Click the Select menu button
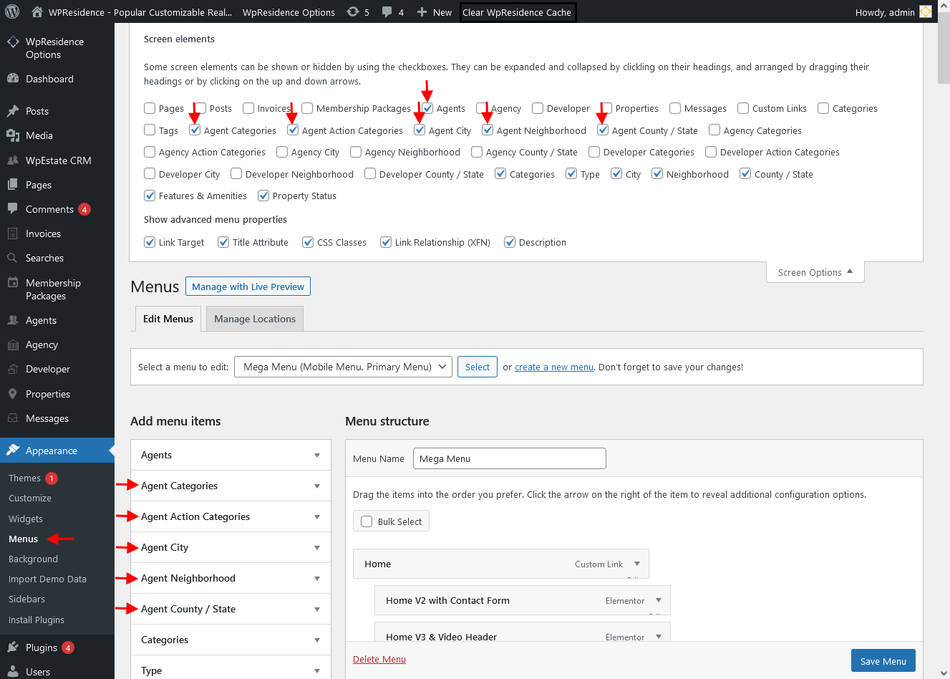Screen dimensions: 950x679 [478, 367]
